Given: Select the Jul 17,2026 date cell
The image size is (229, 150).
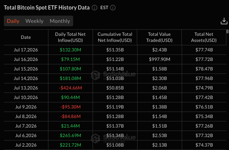Looking at the screenshot, I should coord(26,50).
